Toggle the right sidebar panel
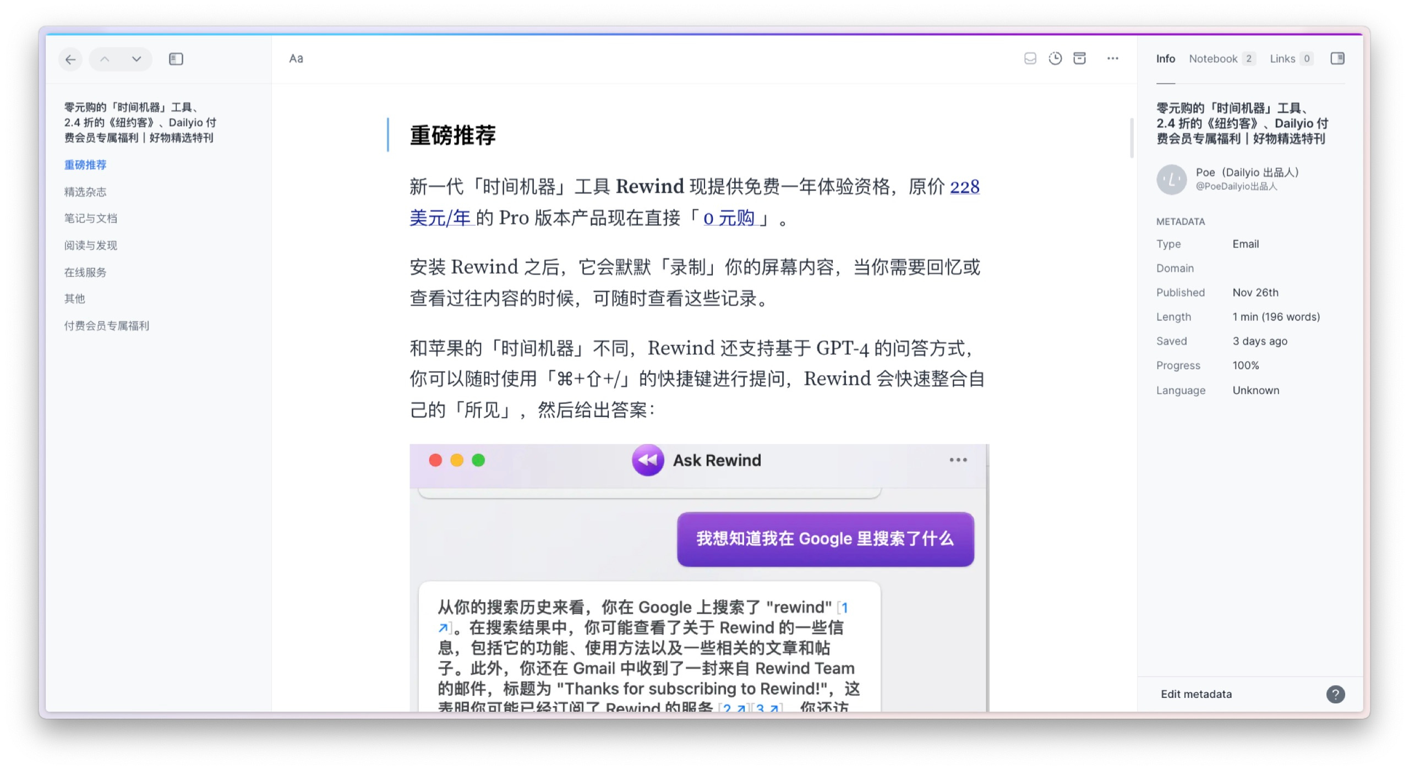Screen dimensions: 1409x770 pyautogui.click(x=1337, y=58)
